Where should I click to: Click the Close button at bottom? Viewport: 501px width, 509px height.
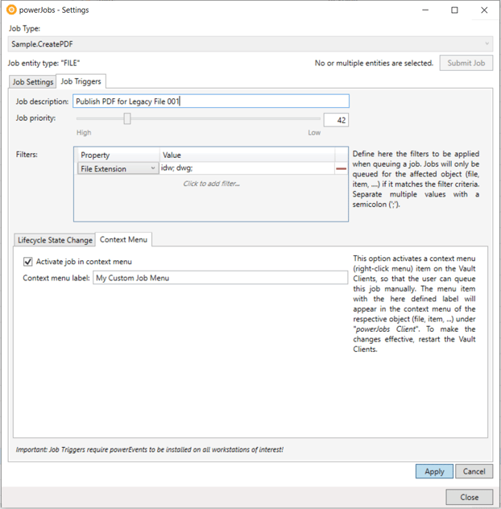point(469,497)
